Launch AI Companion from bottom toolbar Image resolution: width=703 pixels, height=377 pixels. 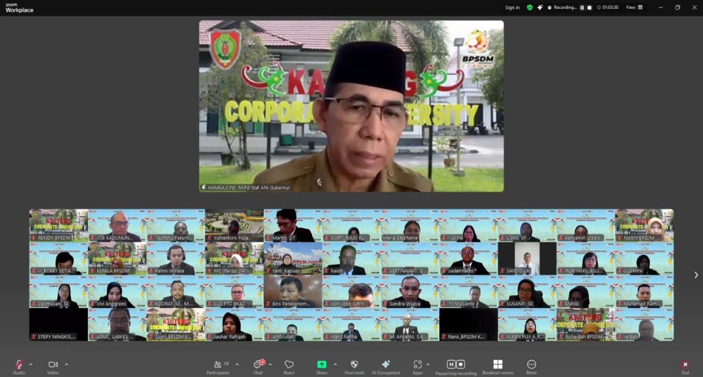coord(386,366)
